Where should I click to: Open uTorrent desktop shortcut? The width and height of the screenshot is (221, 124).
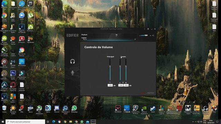click(31, 17)
